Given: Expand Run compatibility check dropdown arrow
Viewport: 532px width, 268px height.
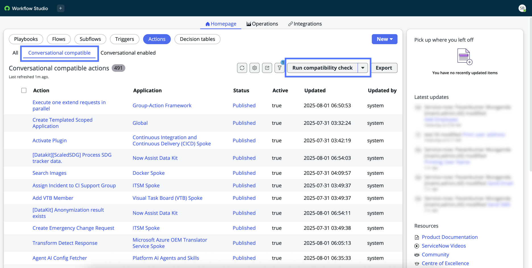Looking at the screenshot, I should [363, 68].
